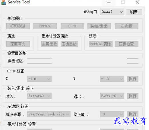Viewport: 149px width, 130px height.
Task: Click the 压板检查 button
Action: click(126, 44)
